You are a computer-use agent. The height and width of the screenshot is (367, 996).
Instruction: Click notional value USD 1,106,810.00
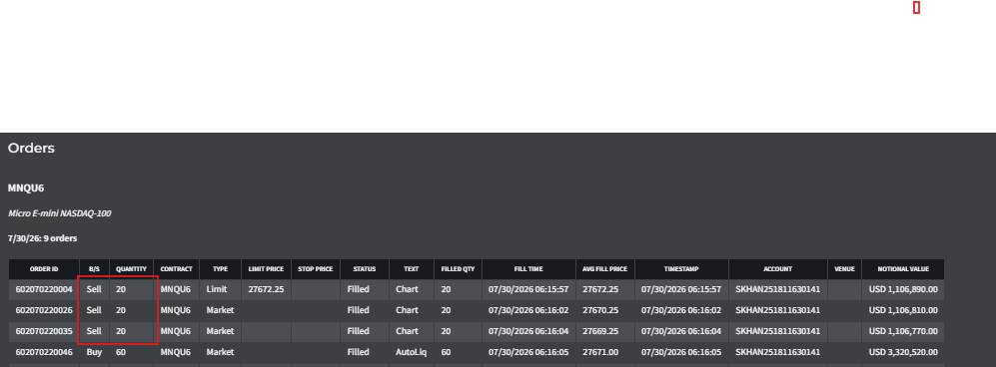[x=903, y=310]
